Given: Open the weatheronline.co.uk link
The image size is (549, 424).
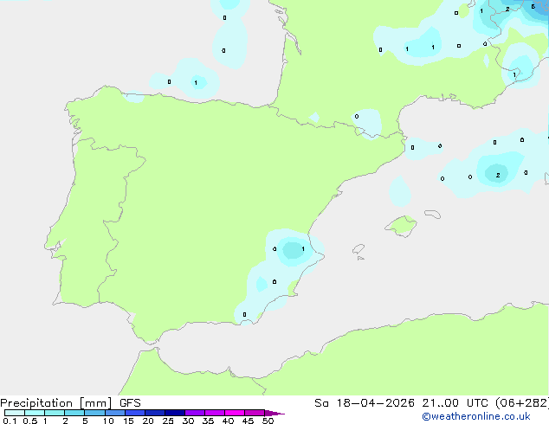Looking at the screenshot, I should (476, 416).
